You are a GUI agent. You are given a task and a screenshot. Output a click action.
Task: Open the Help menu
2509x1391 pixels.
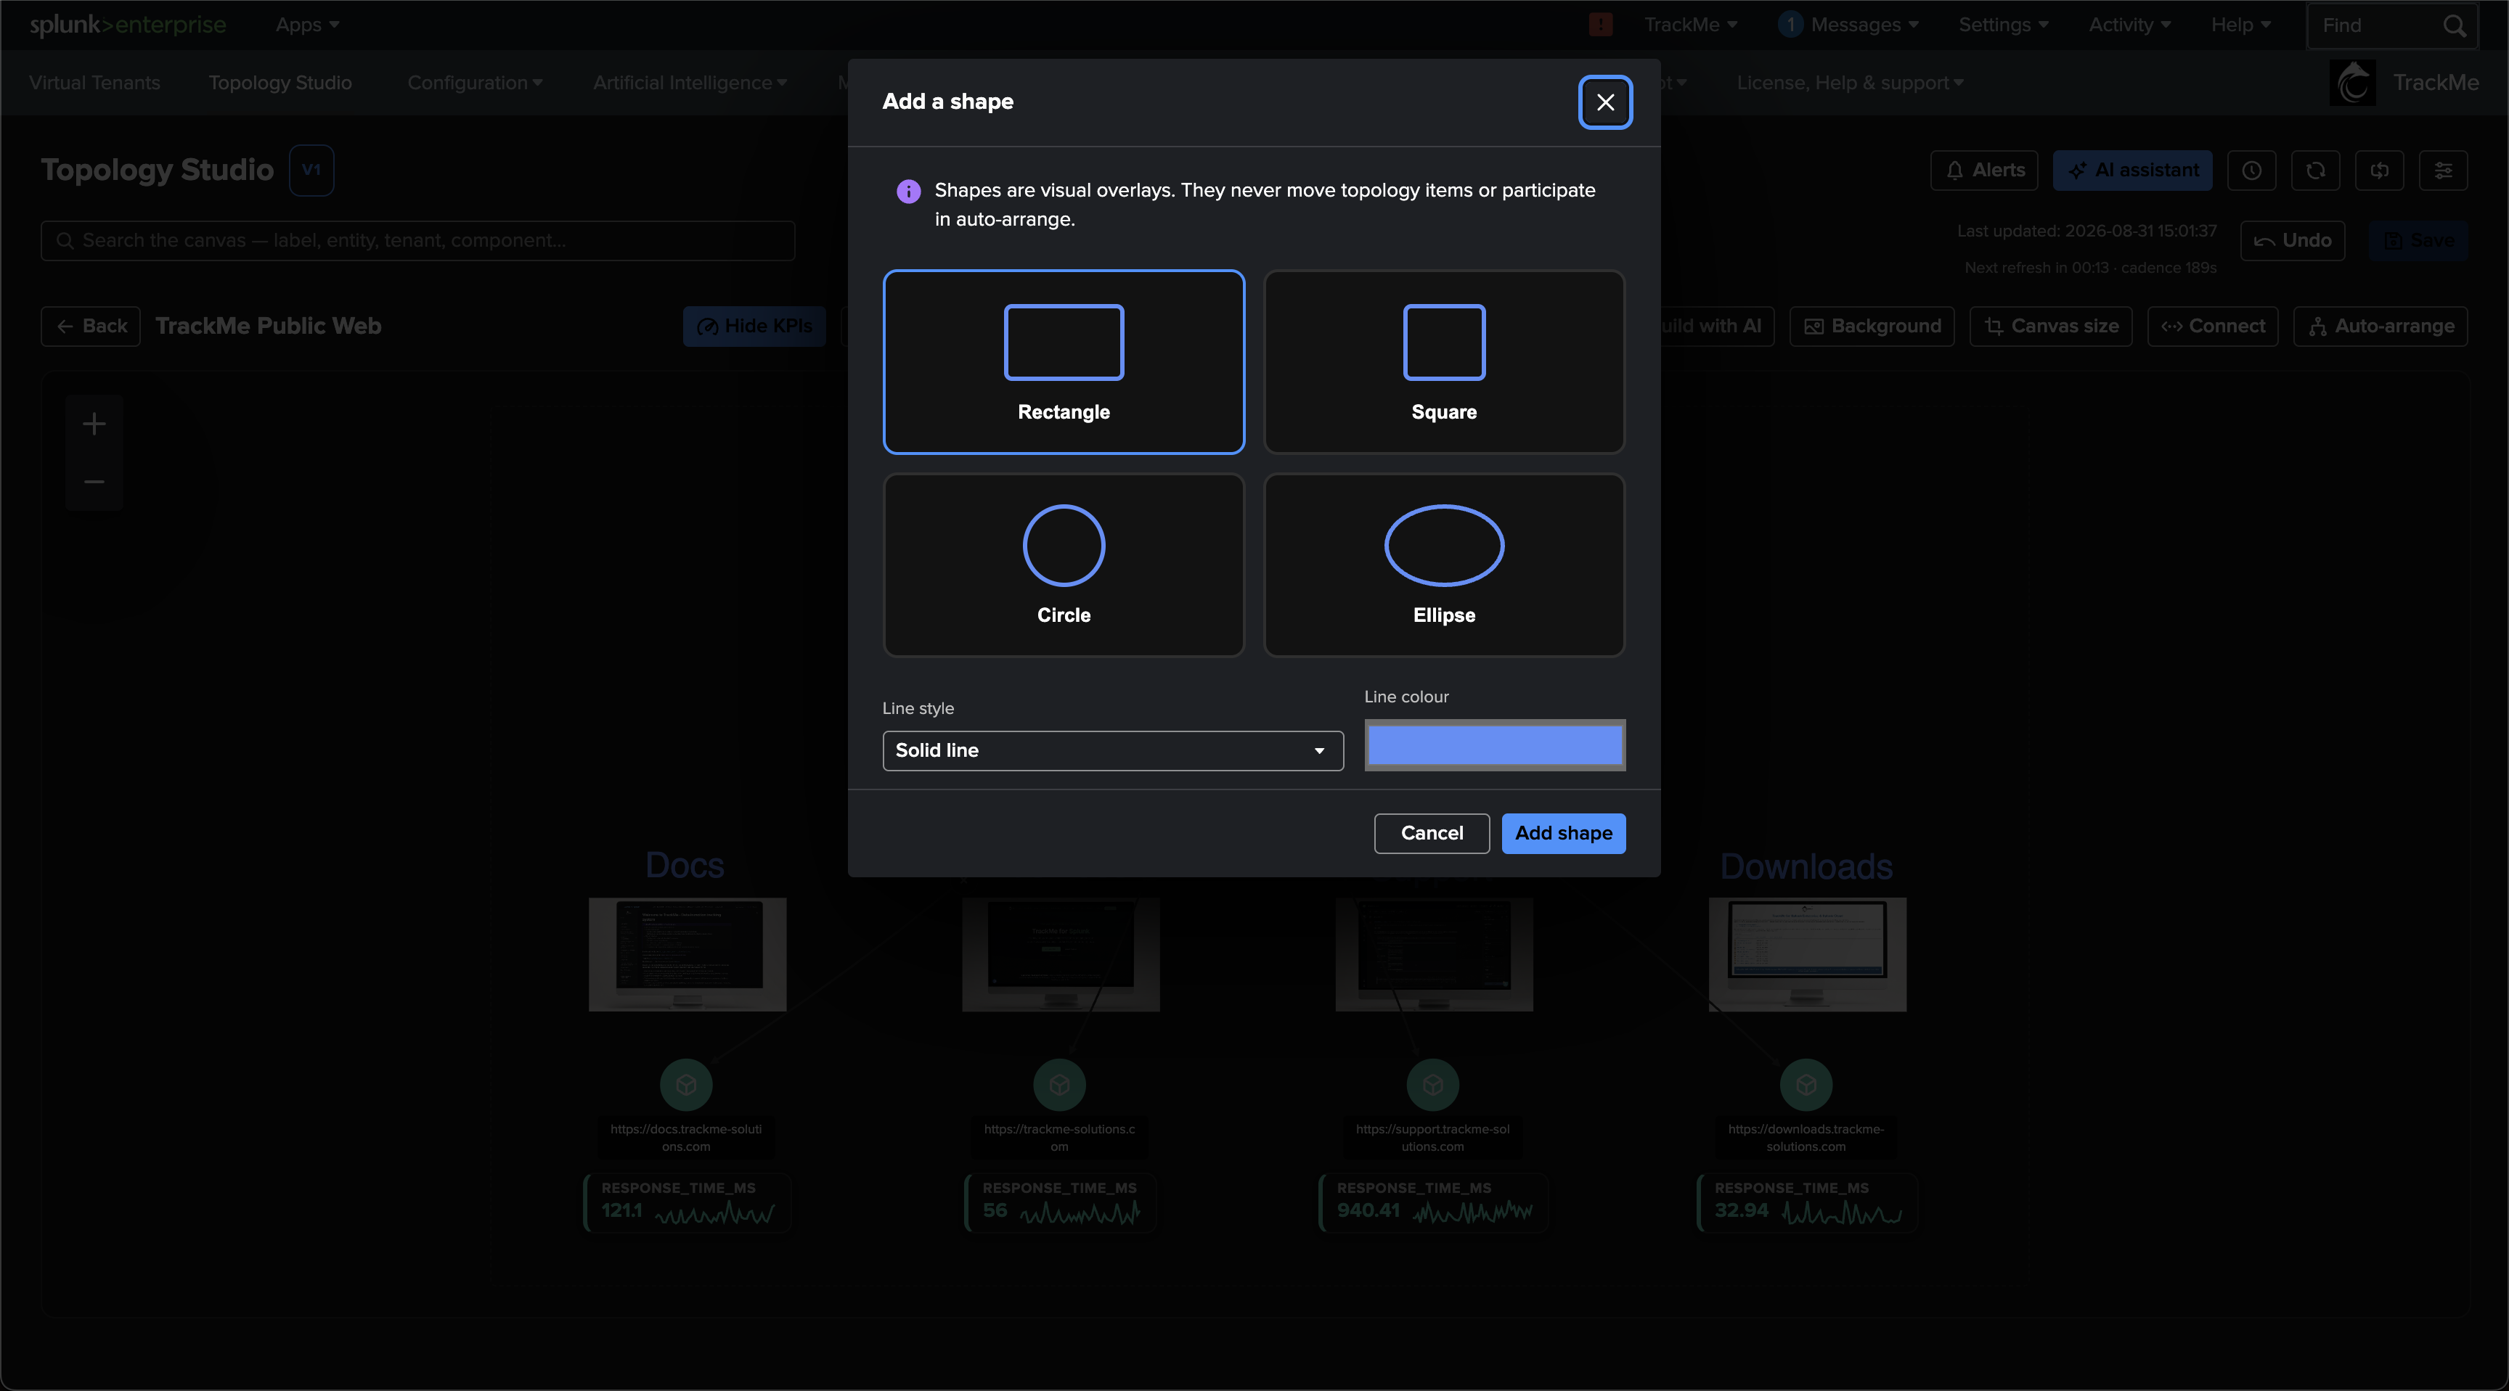coord(2240,25)
